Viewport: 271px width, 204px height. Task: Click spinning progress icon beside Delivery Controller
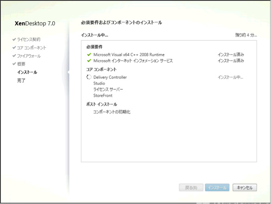point(89,77)
